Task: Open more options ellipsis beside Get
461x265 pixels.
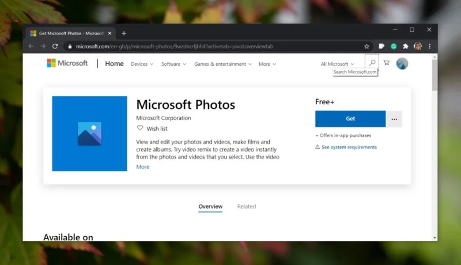Action: [x=394, y=119]
